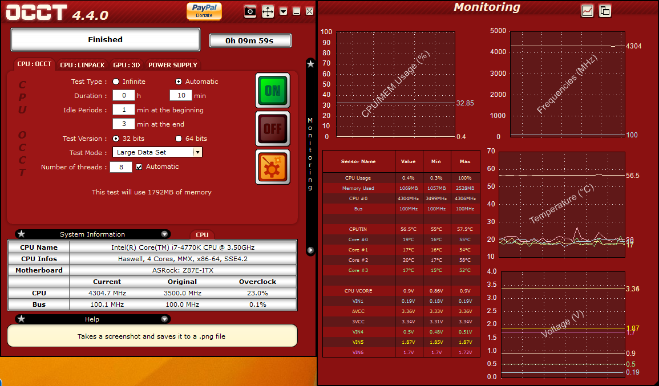Click the ASRock: Z87E-ITX motherboard cell

tap(183, 270)
